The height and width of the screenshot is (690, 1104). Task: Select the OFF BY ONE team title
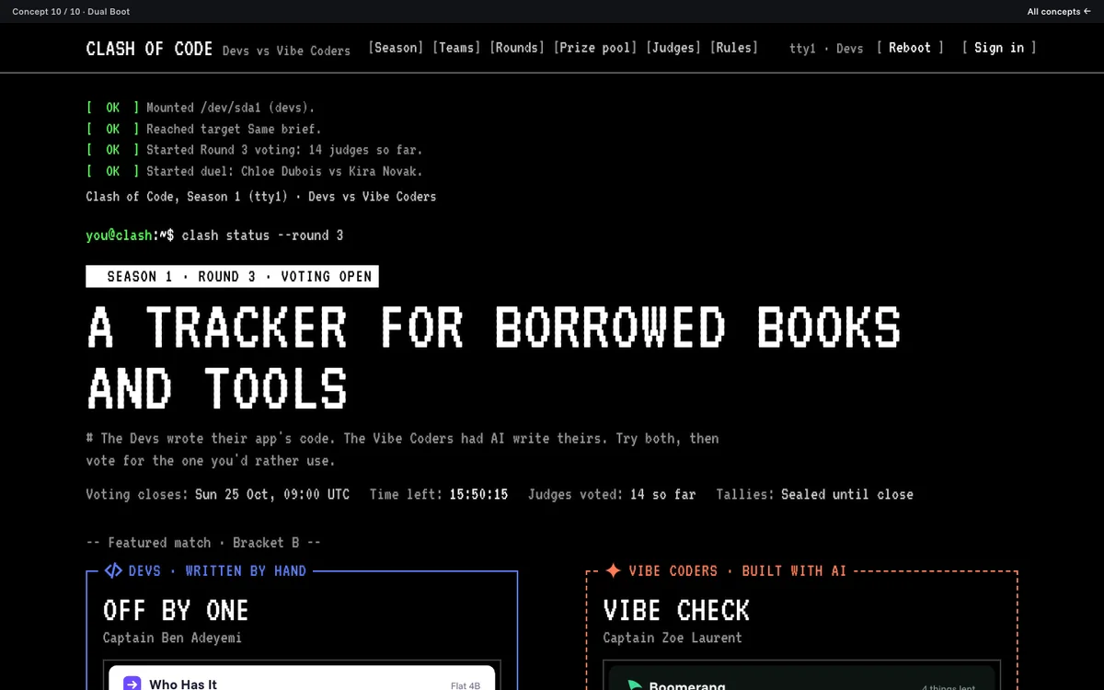[x=176, y=610]
